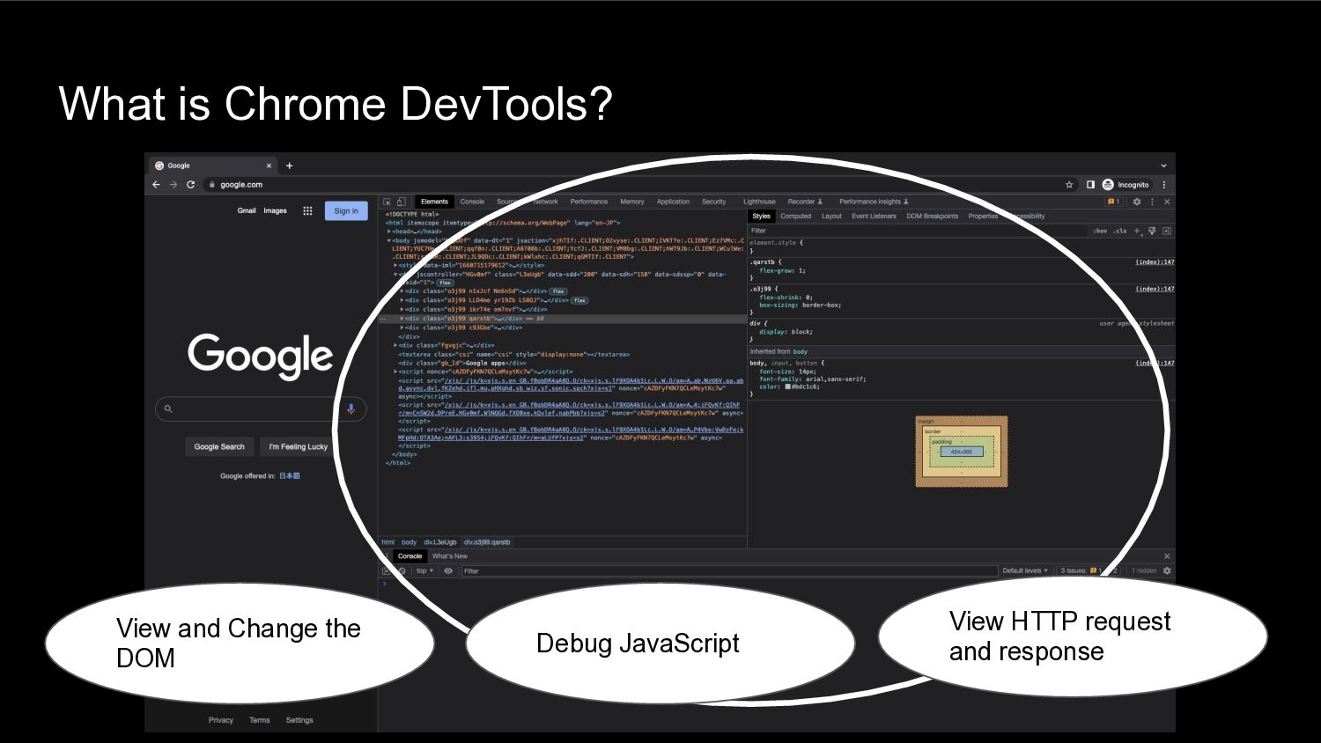The width and height of the screenshot is (1321, 743).
Task: Clear the console with the ban icon
Action: coord(402,570)
